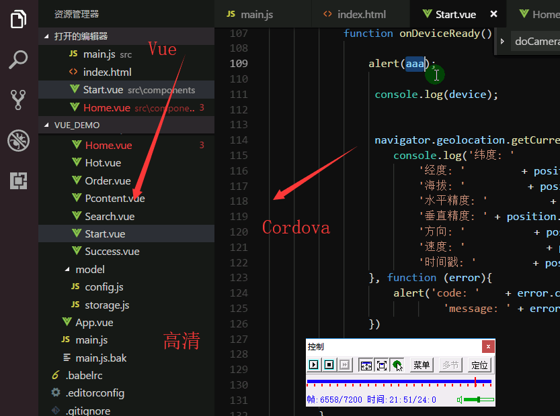Open the Debug bug icon in activity bar
Viewport: 560px width, 416px height.
18,140
